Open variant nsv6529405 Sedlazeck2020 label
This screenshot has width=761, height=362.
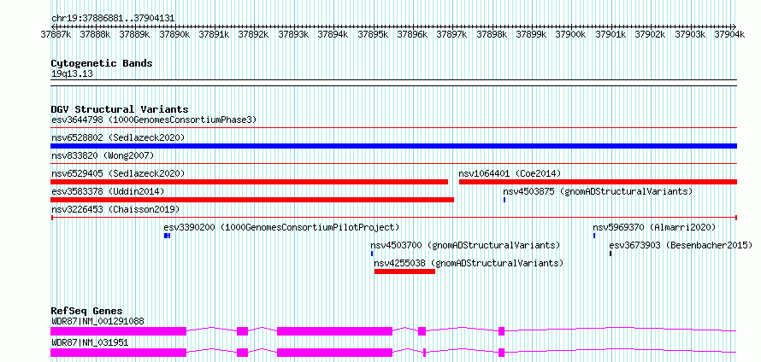tap(118, 173)
